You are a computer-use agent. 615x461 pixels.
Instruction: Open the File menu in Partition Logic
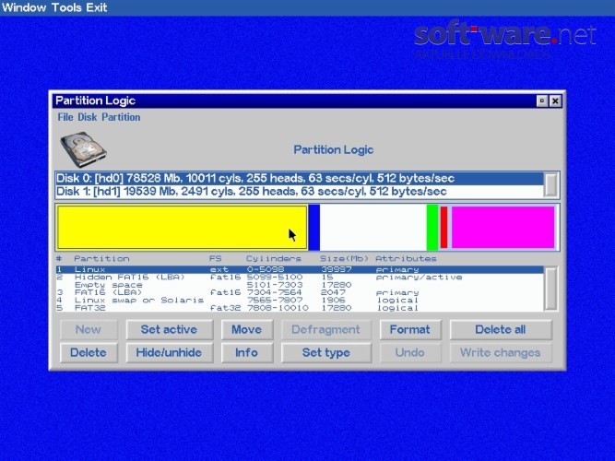click(x=65, y=117)
